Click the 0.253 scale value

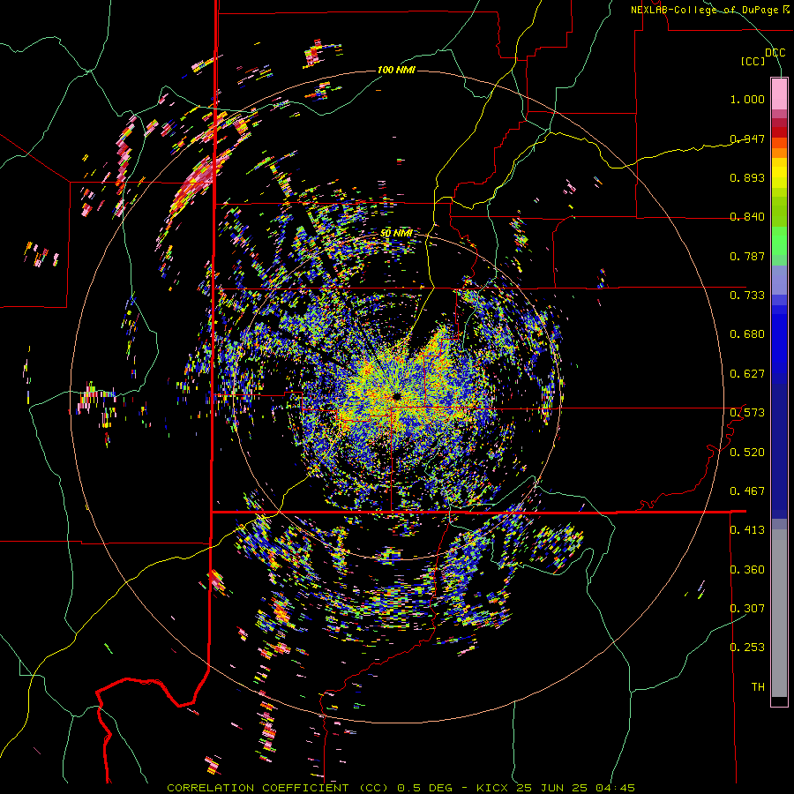coord(747,648)
